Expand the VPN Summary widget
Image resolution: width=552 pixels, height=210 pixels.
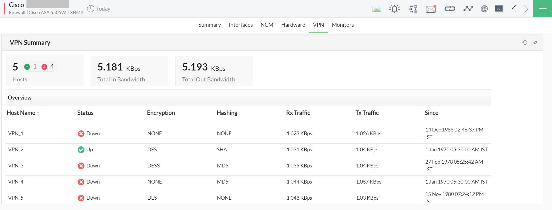(x=535, y=43)
